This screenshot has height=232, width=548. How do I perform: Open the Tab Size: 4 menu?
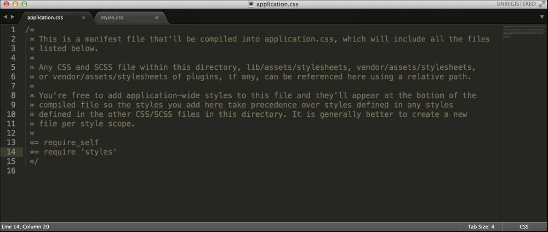coord(481,227)
